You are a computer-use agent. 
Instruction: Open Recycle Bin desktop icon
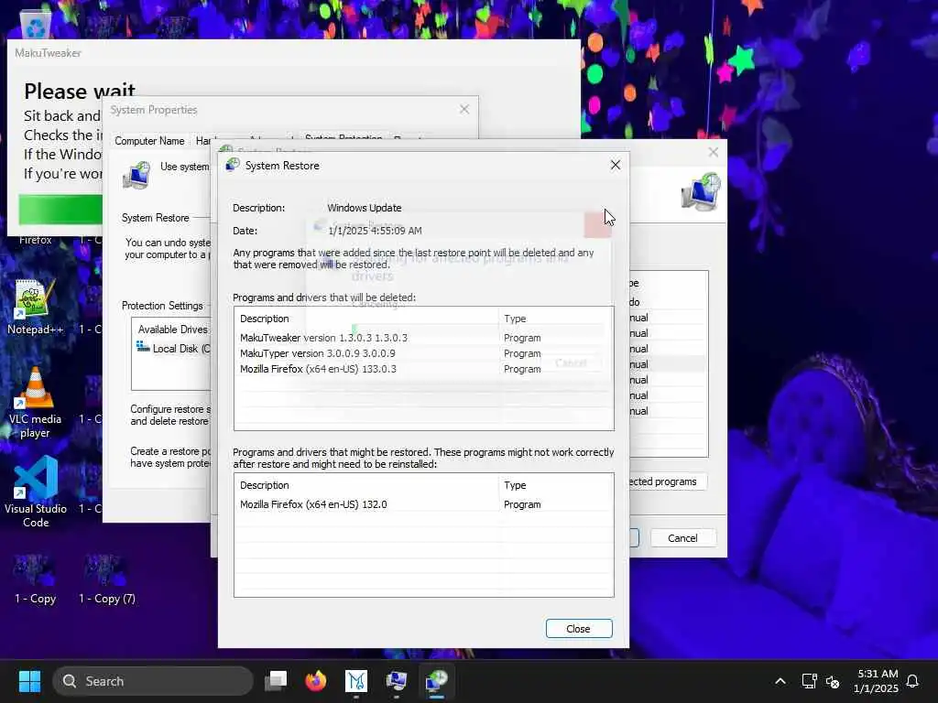tap(36, 24)
